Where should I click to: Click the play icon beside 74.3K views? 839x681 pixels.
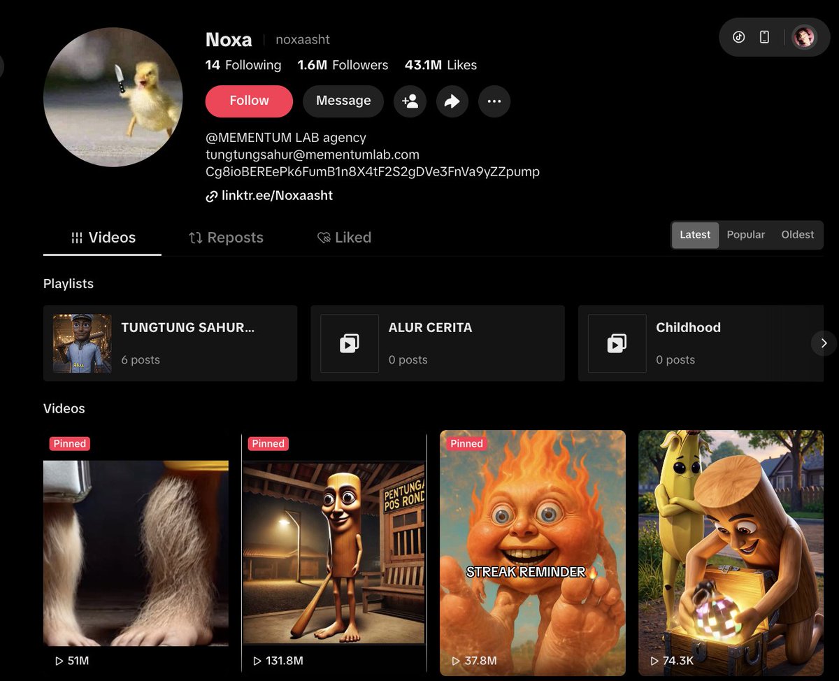click(654, 661)
